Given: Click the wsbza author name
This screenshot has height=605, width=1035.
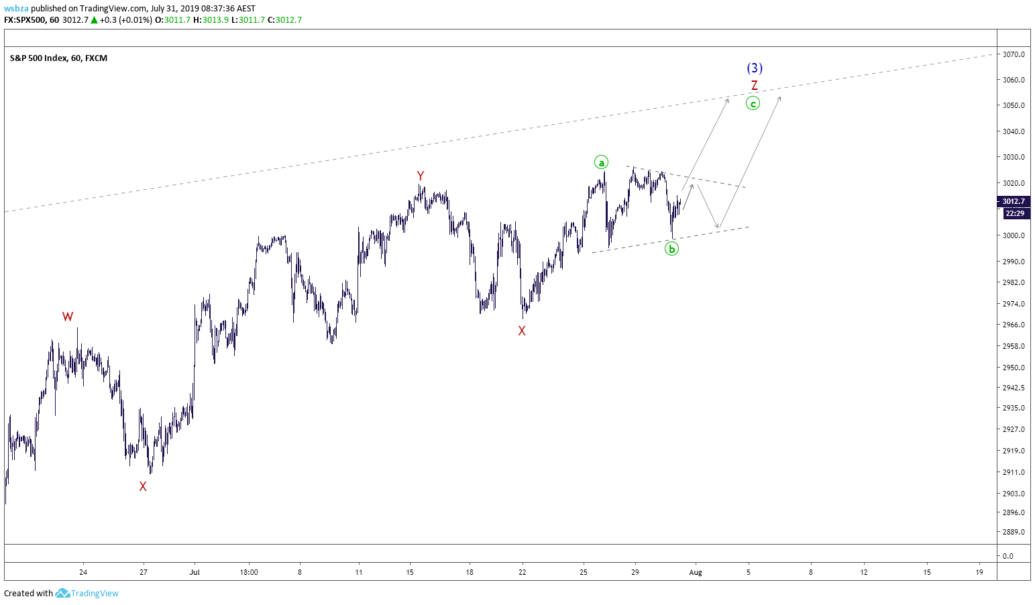Looking at the screenshot, I should point(16,9).
